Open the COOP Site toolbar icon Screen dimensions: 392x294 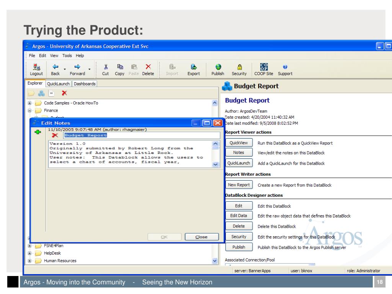tap(264, 67)
